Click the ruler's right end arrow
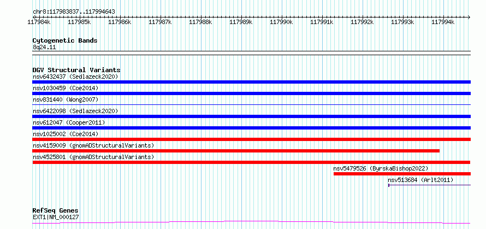486x229 pixels. coord(469,17)
